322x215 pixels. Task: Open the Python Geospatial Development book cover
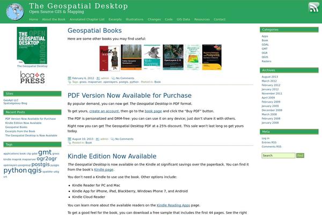(x=131, y=57)
